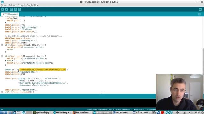Click the network signal tray icon

pyautogui.click(x=185, y=113)
